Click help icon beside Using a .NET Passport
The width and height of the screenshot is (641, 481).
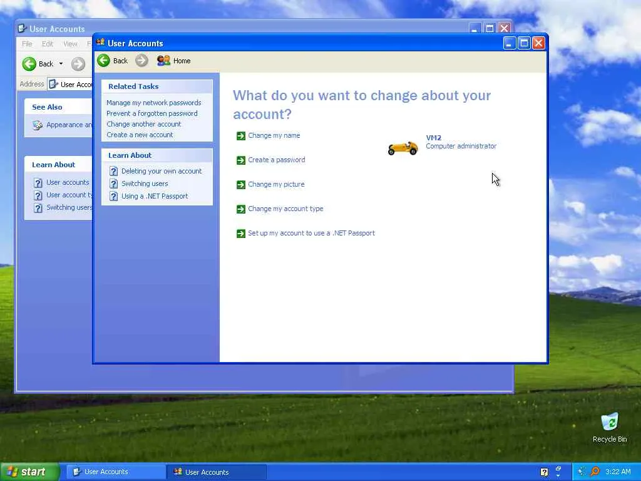pos(114,197)
